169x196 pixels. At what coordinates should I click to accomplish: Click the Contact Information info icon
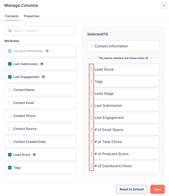click(x=47, y=51)
